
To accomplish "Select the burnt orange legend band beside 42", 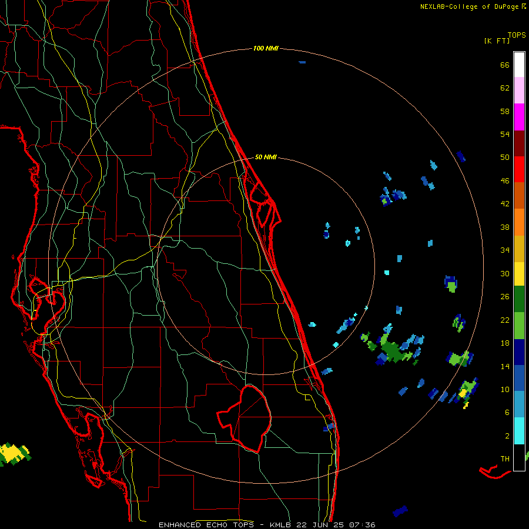I will coord(519,195).
